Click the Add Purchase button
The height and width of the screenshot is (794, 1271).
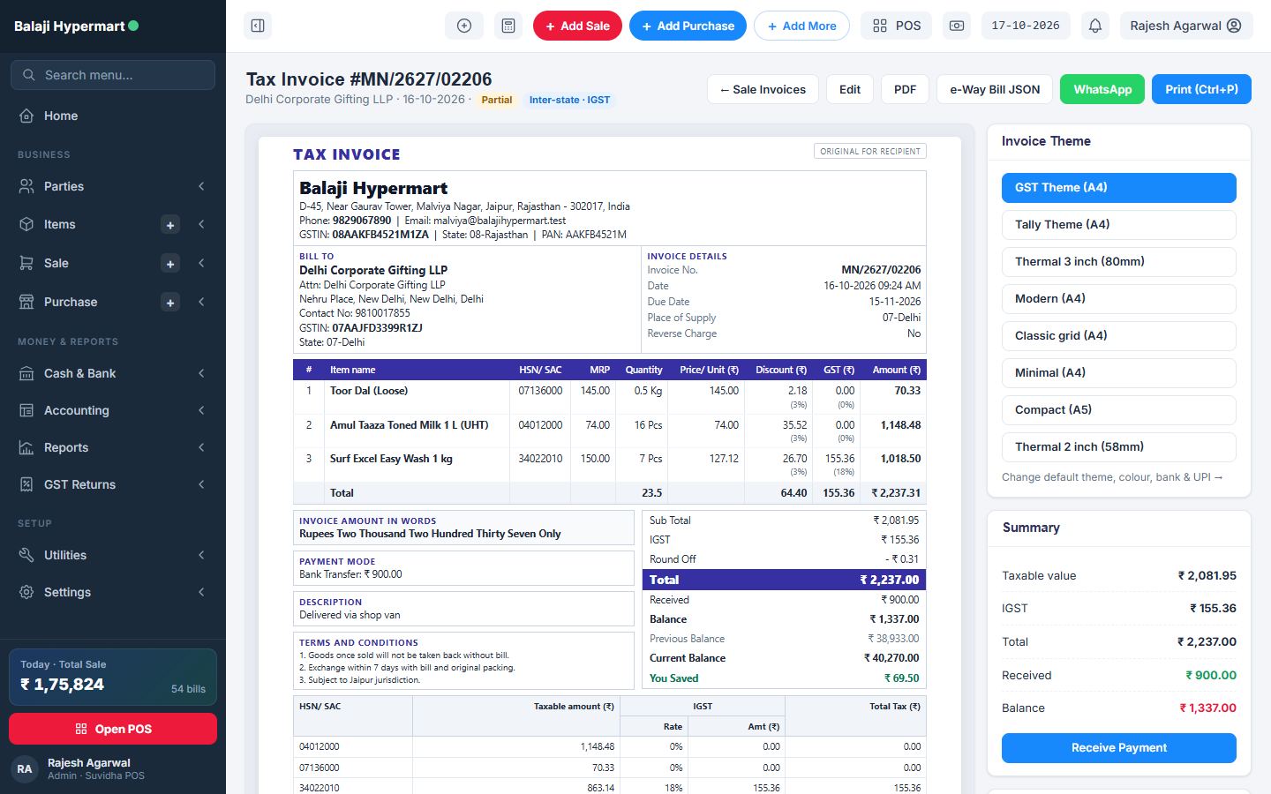coord(688,26)
